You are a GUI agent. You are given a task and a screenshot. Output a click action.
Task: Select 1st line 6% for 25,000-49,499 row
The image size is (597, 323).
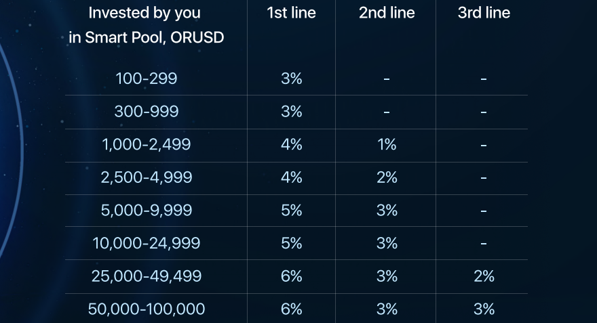tap(291, 276)
